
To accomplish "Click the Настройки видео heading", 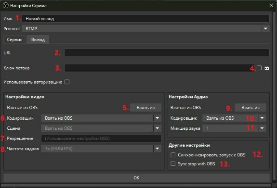I will (25, 97).
